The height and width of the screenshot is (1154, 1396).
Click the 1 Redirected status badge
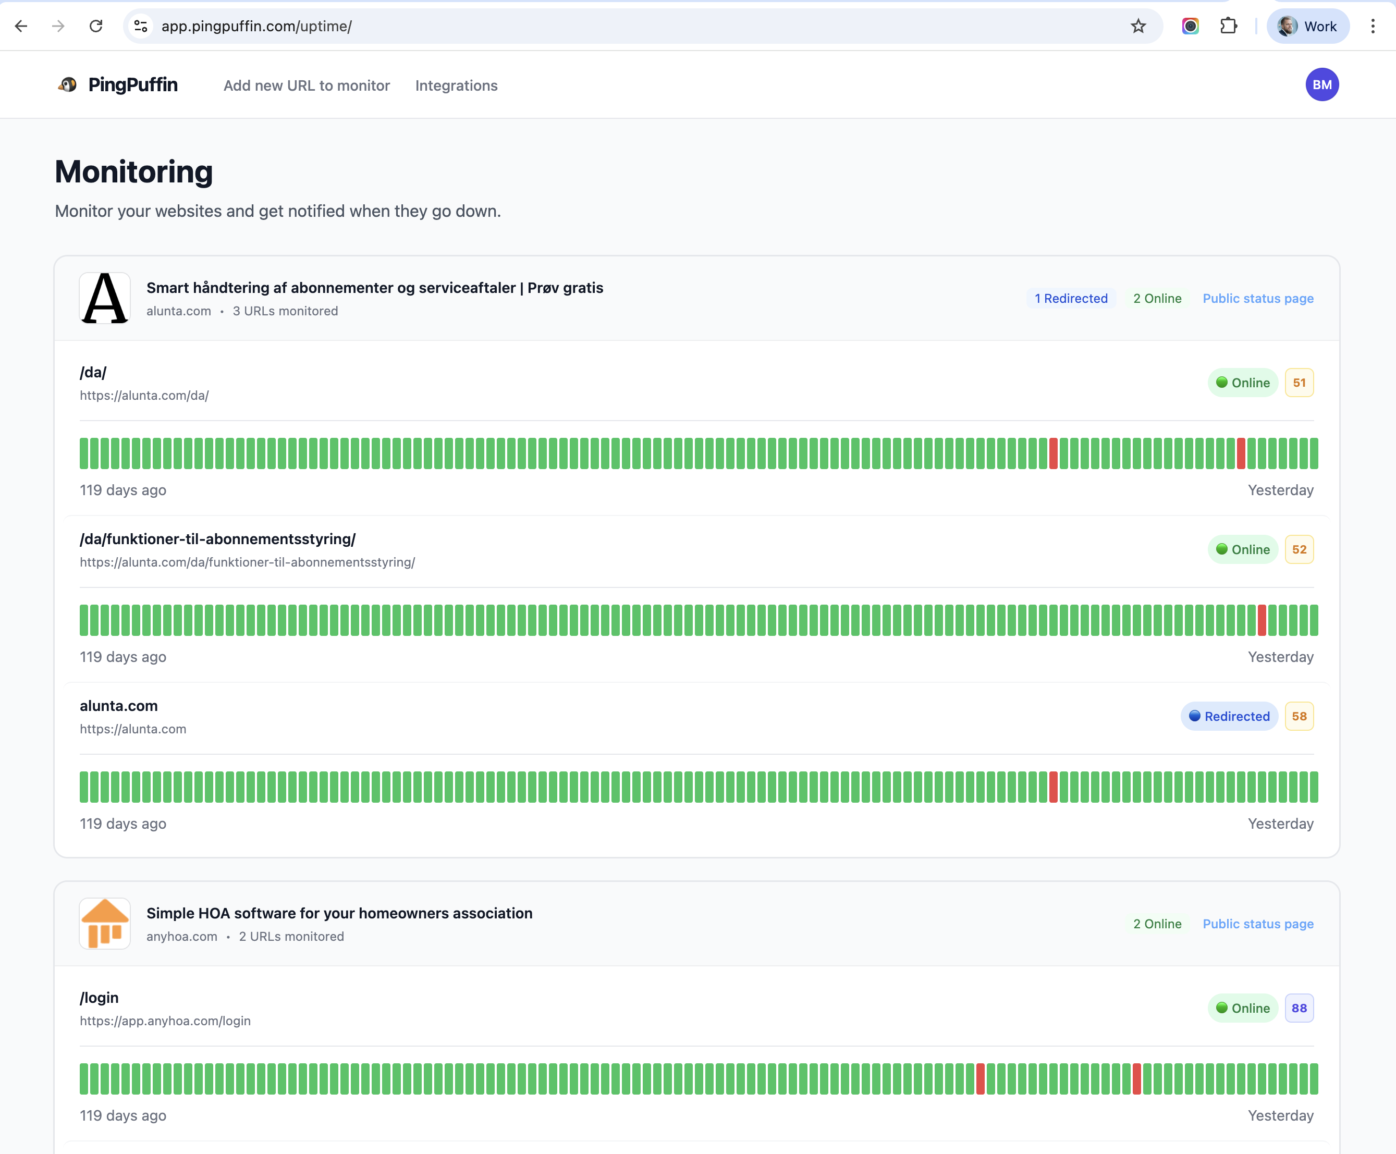[x=1071, y=299]
